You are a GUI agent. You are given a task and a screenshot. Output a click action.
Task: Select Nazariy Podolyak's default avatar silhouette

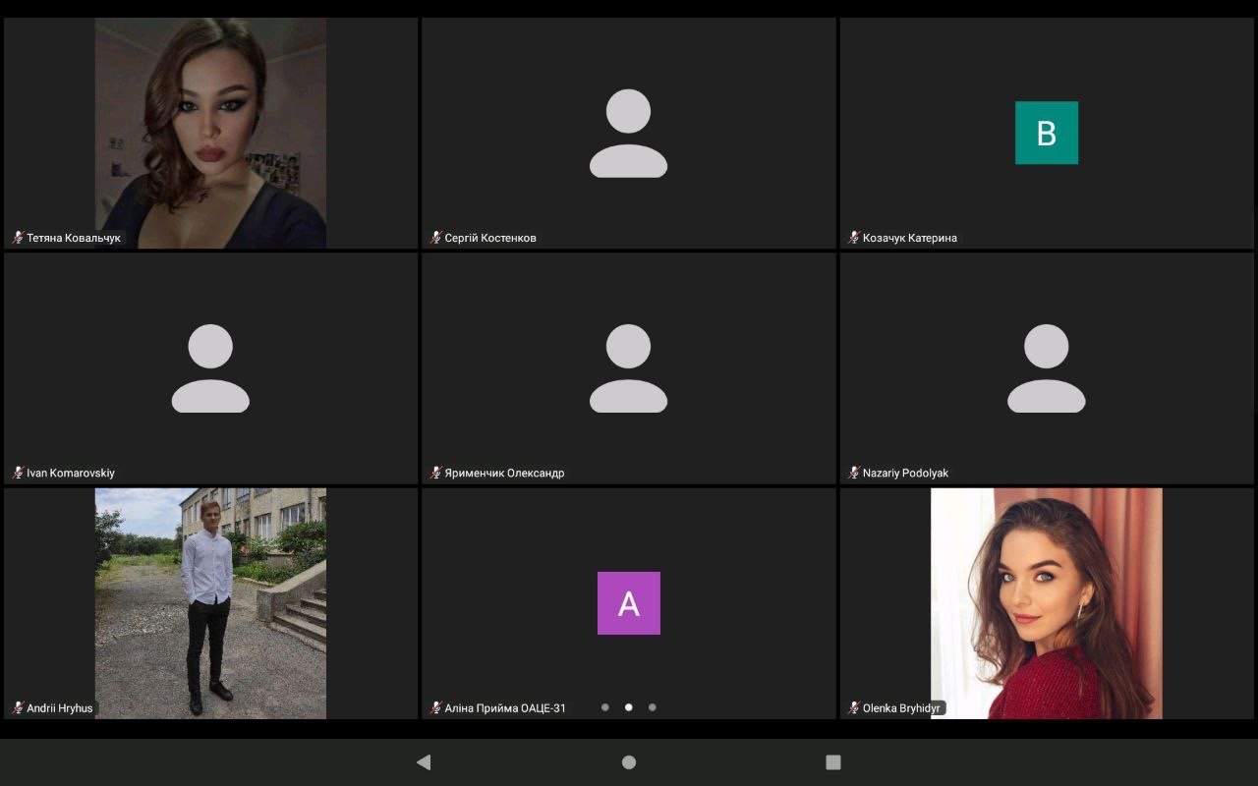point(1047,368)
